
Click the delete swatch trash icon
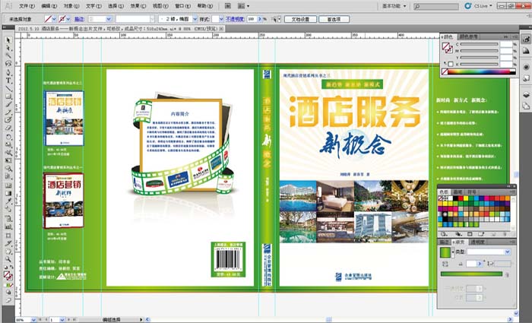[x=504, y=234]
